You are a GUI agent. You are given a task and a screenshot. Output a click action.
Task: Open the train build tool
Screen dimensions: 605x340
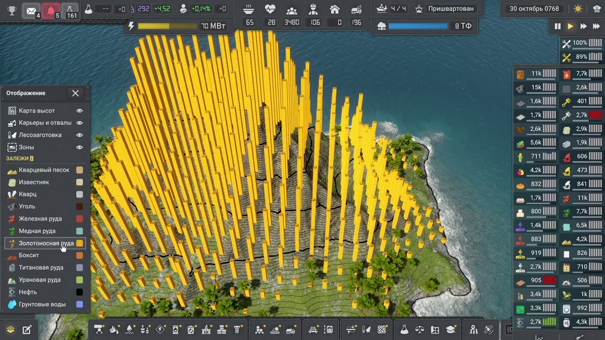coord(328,329)
